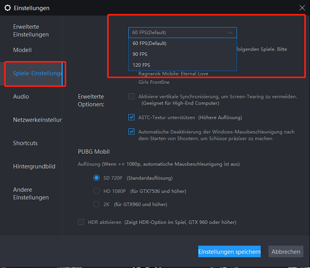Uncheck ASTC-Textur unterstützen
The height and width of the screenshot is (268, 310).
(x=131, y=117)
